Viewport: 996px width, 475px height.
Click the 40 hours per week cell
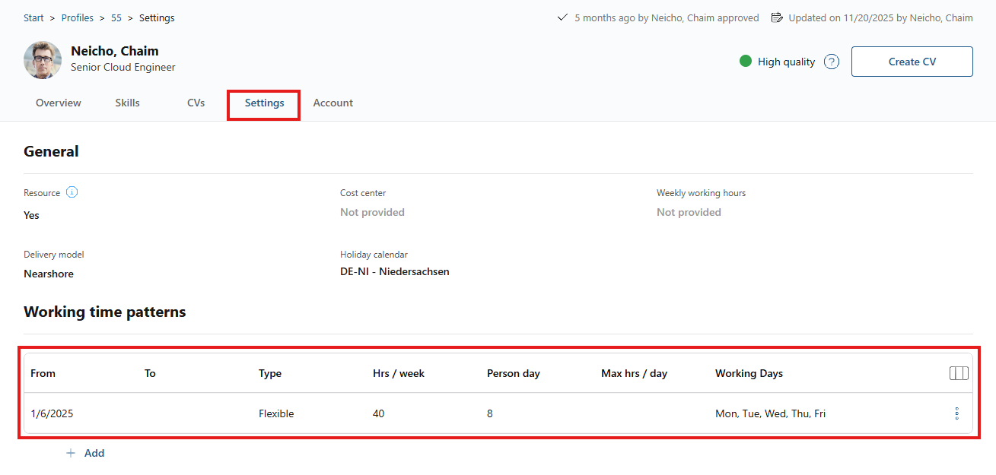pos(379,413)
